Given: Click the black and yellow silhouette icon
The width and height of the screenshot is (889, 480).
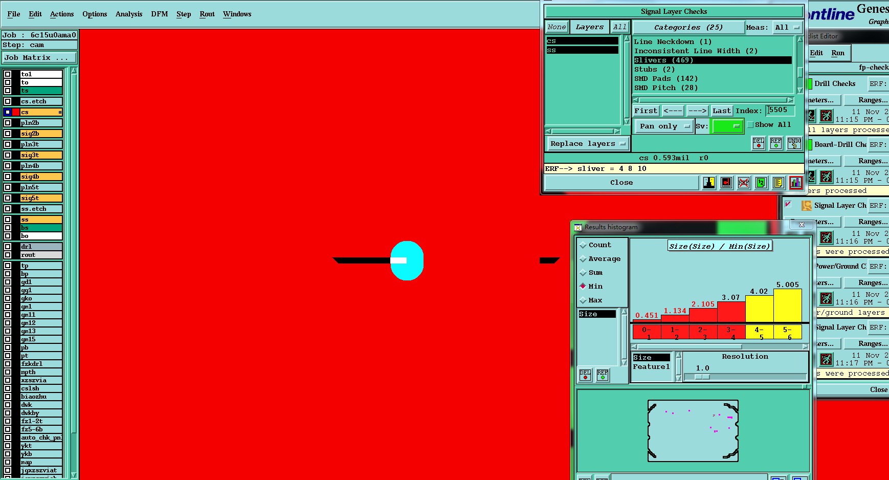Looking at the screenshot, I should pyautogui.click(x=709, y=183).
